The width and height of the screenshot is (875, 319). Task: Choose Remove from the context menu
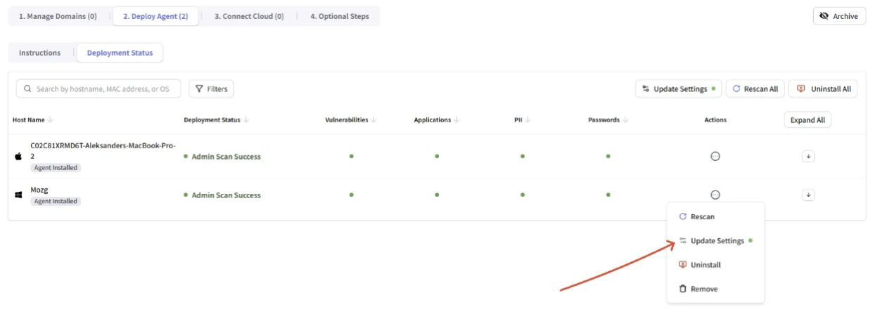pos(715,289)
